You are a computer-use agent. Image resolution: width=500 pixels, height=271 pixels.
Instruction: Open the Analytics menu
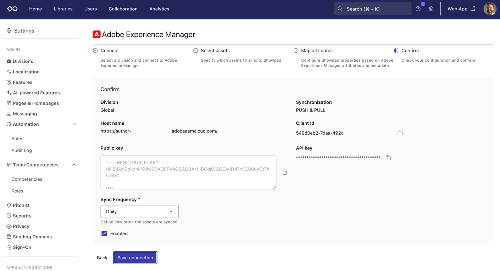coord(159,9)
